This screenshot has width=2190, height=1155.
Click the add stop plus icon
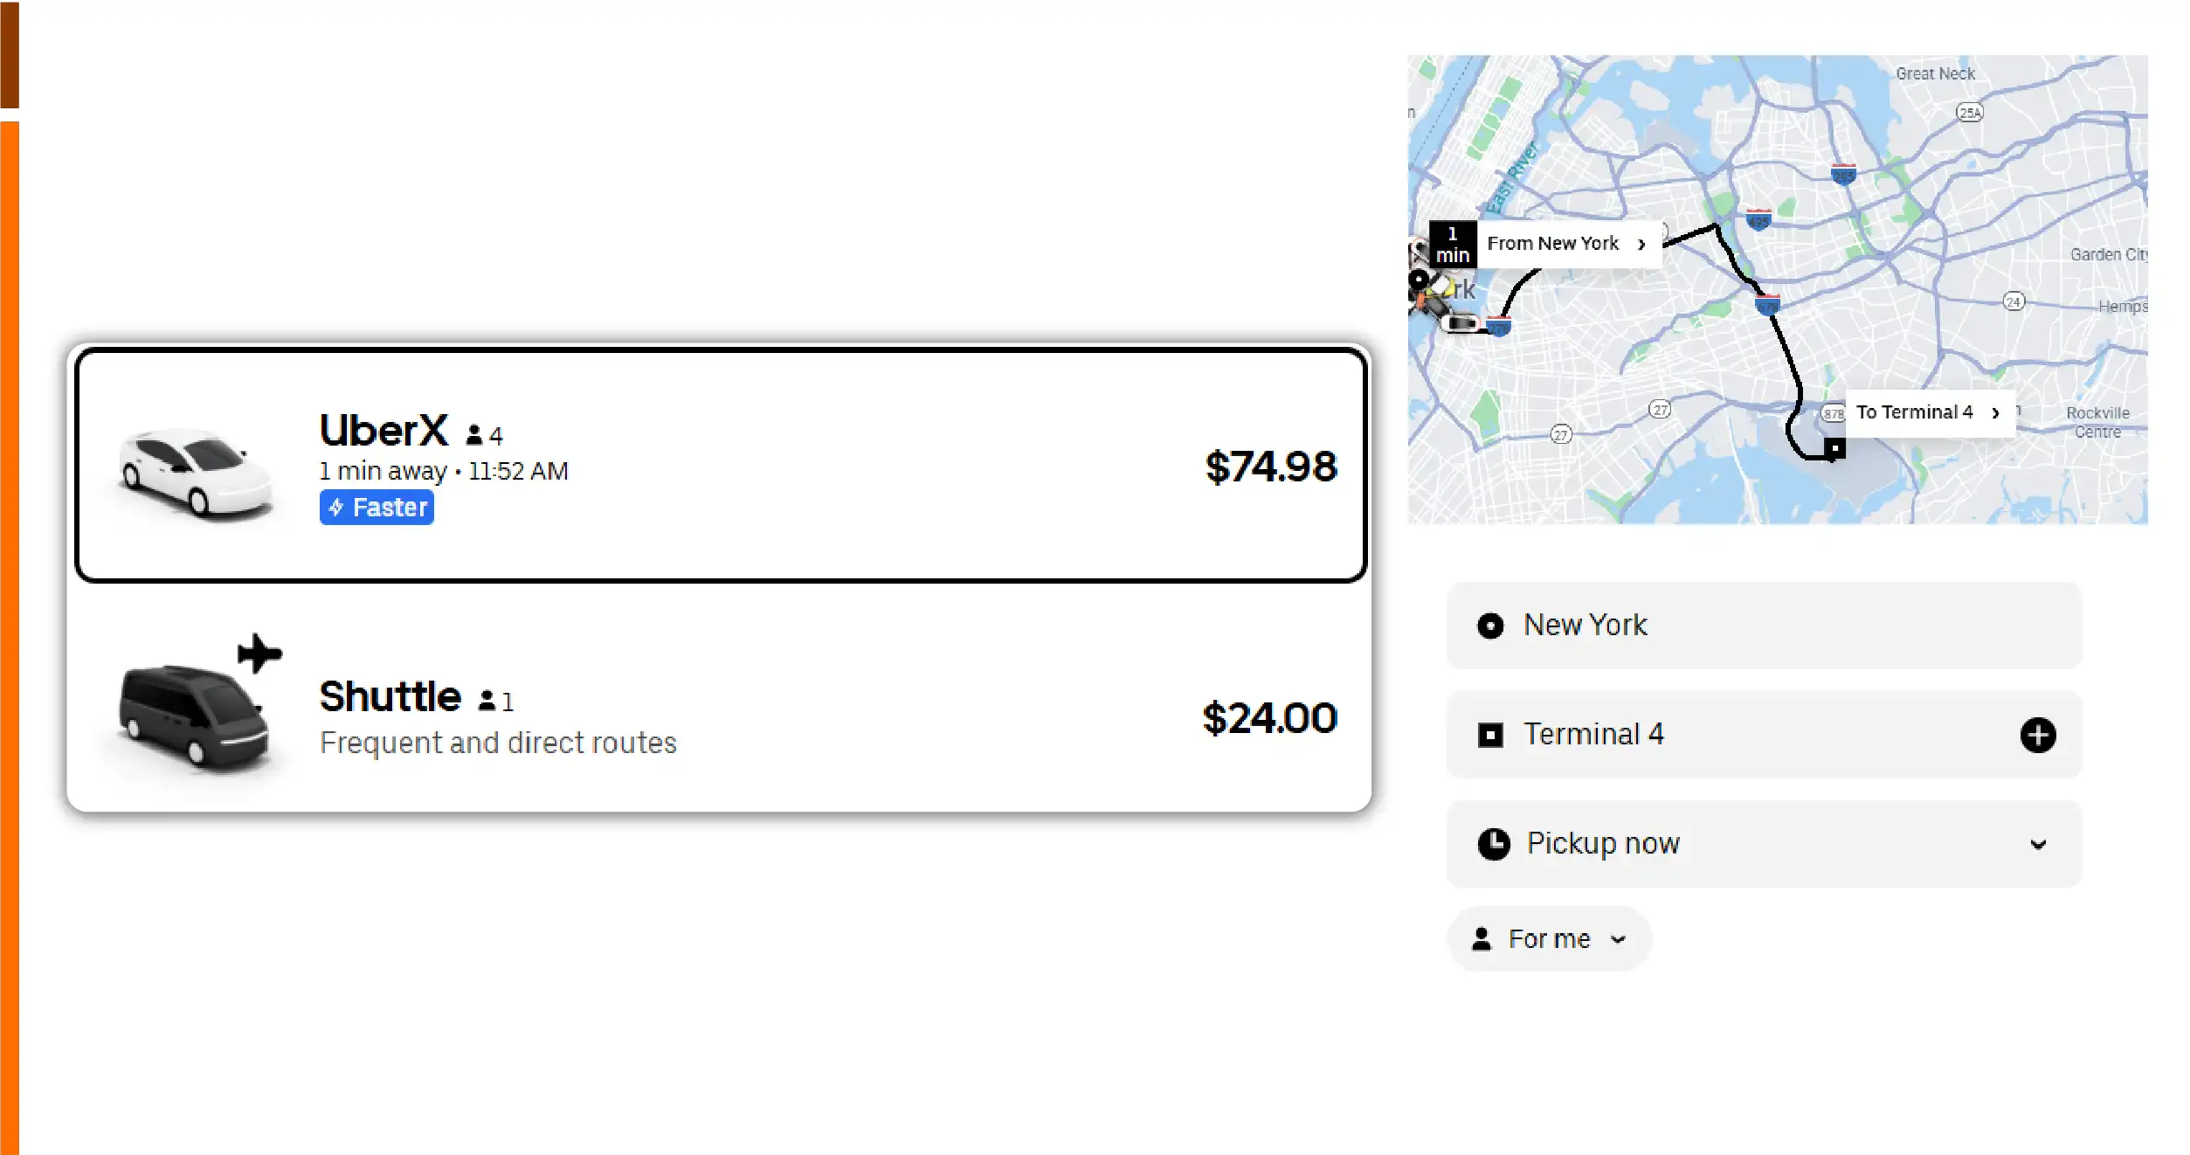tap(2037, 735)
